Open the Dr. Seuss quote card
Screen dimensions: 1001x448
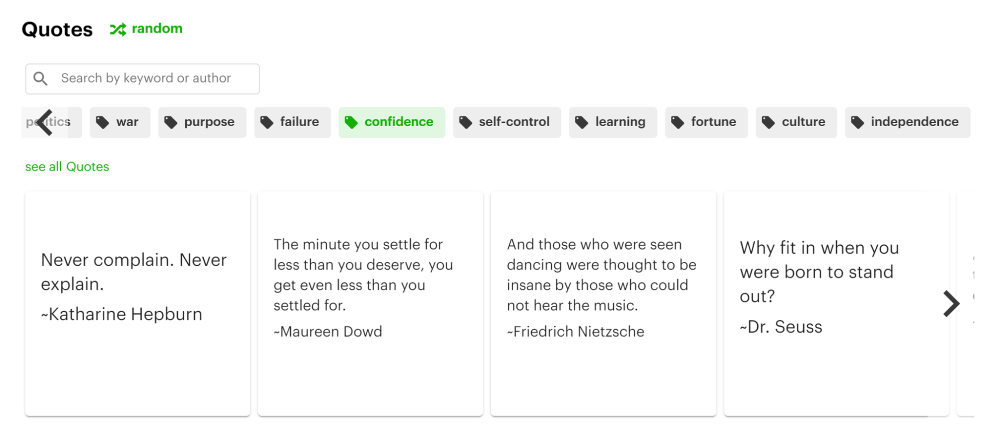click(x=836, y=303)
